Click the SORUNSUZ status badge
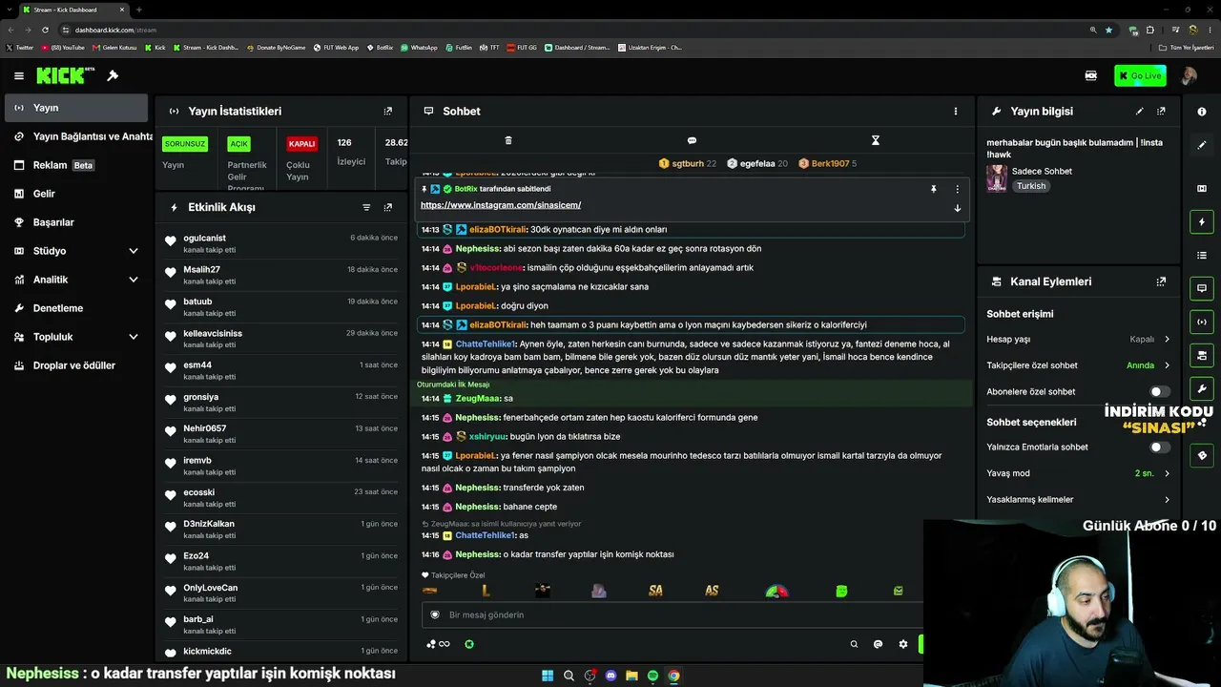The height and width of the screenshot is (687, 1221). (x=185, y=144)
